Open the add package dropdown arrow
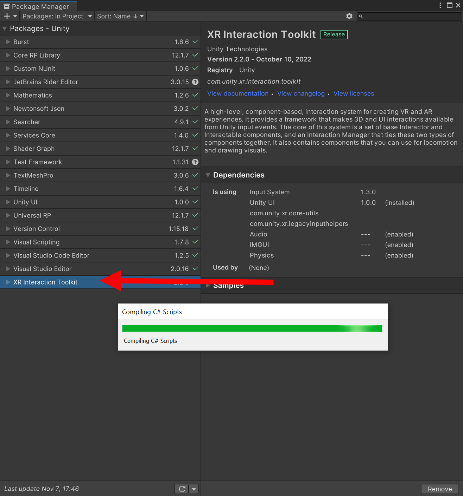 click(x=15, y=16)
